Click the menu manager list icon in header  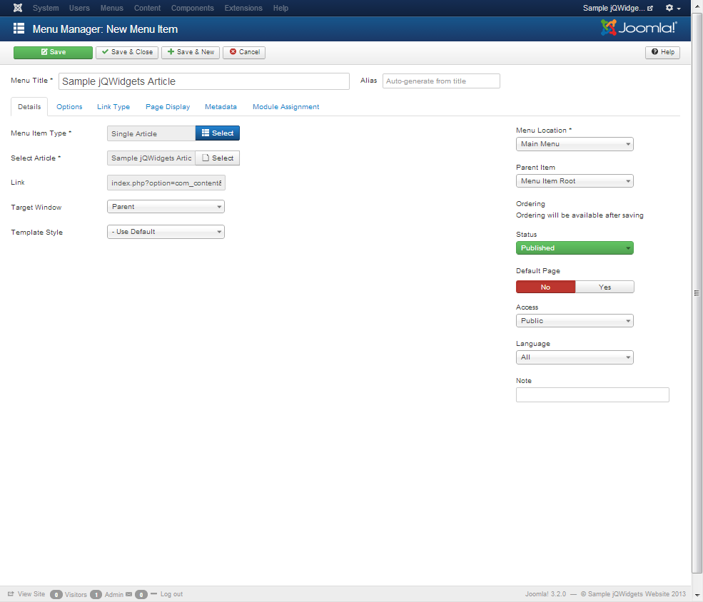tap(19, 29)
